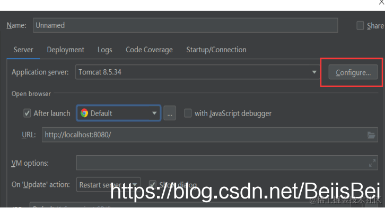Open the Startup/Connection tab
The image size is (385, 208).
click(x=216, y=50)
